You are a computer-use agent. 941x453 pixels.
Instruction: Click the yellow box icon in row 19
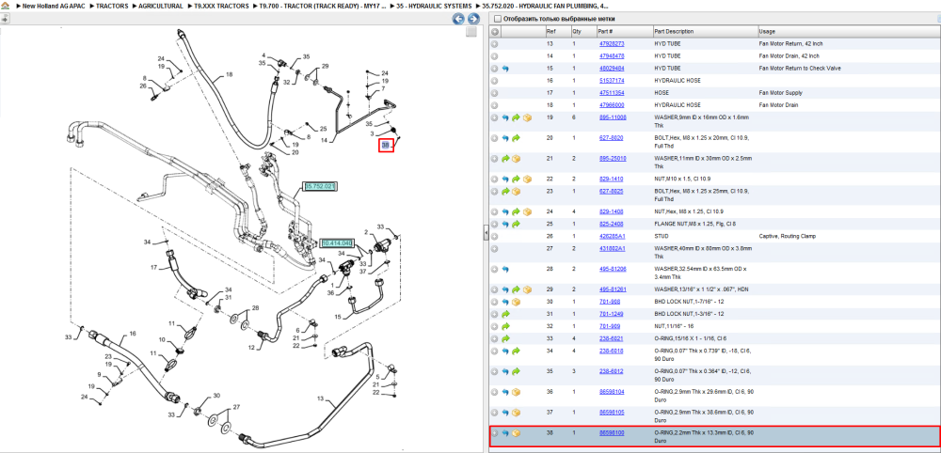pos(526,117)
